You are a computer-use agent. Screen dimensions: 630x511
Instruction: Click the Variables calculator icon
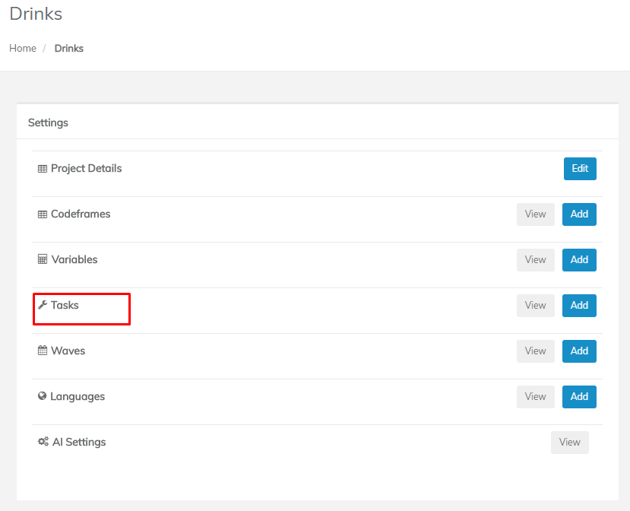pos(43,259)
